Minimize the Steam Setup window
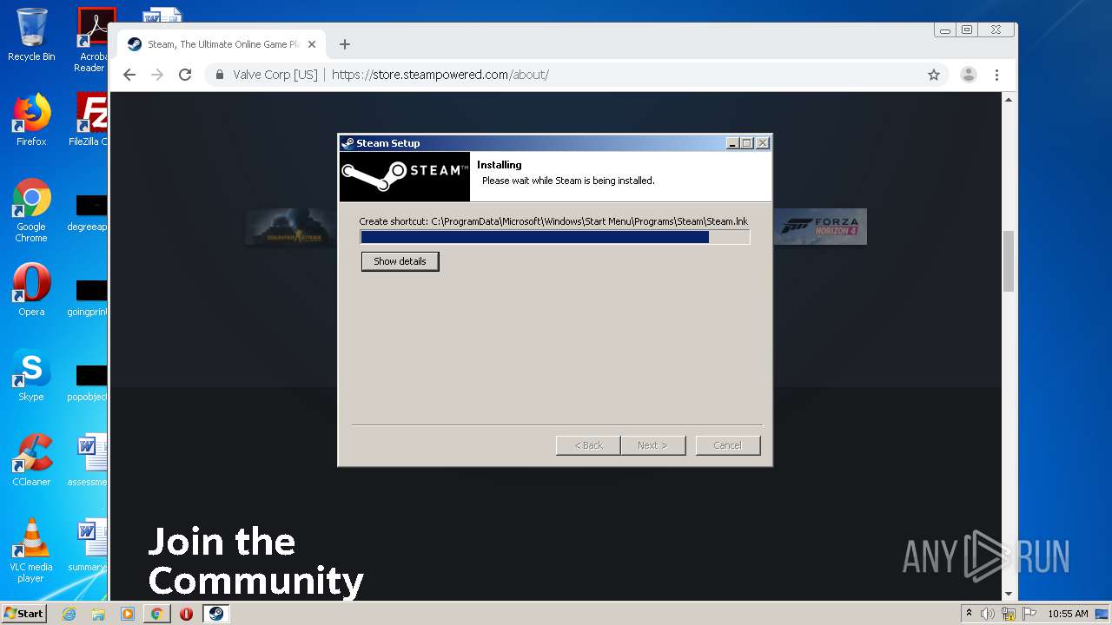Image resolution: width=1112 pixels, height=625 pixels. (x=732, y=143)
